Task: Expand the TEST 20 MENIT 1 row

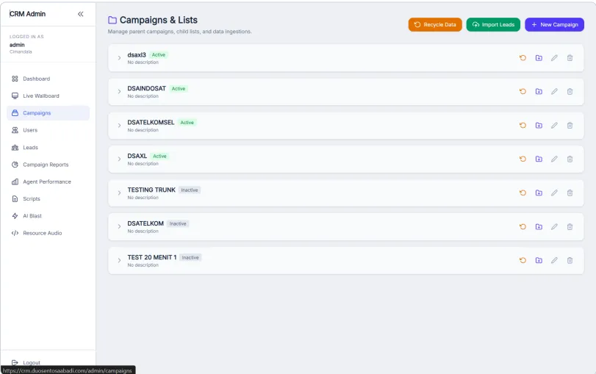Action: coord(119,260)
